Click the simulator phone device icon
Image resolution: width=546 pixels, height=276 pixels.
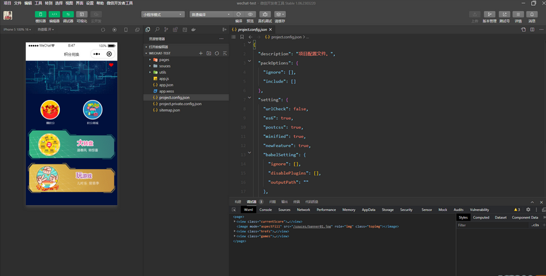(x=126, y=30)
